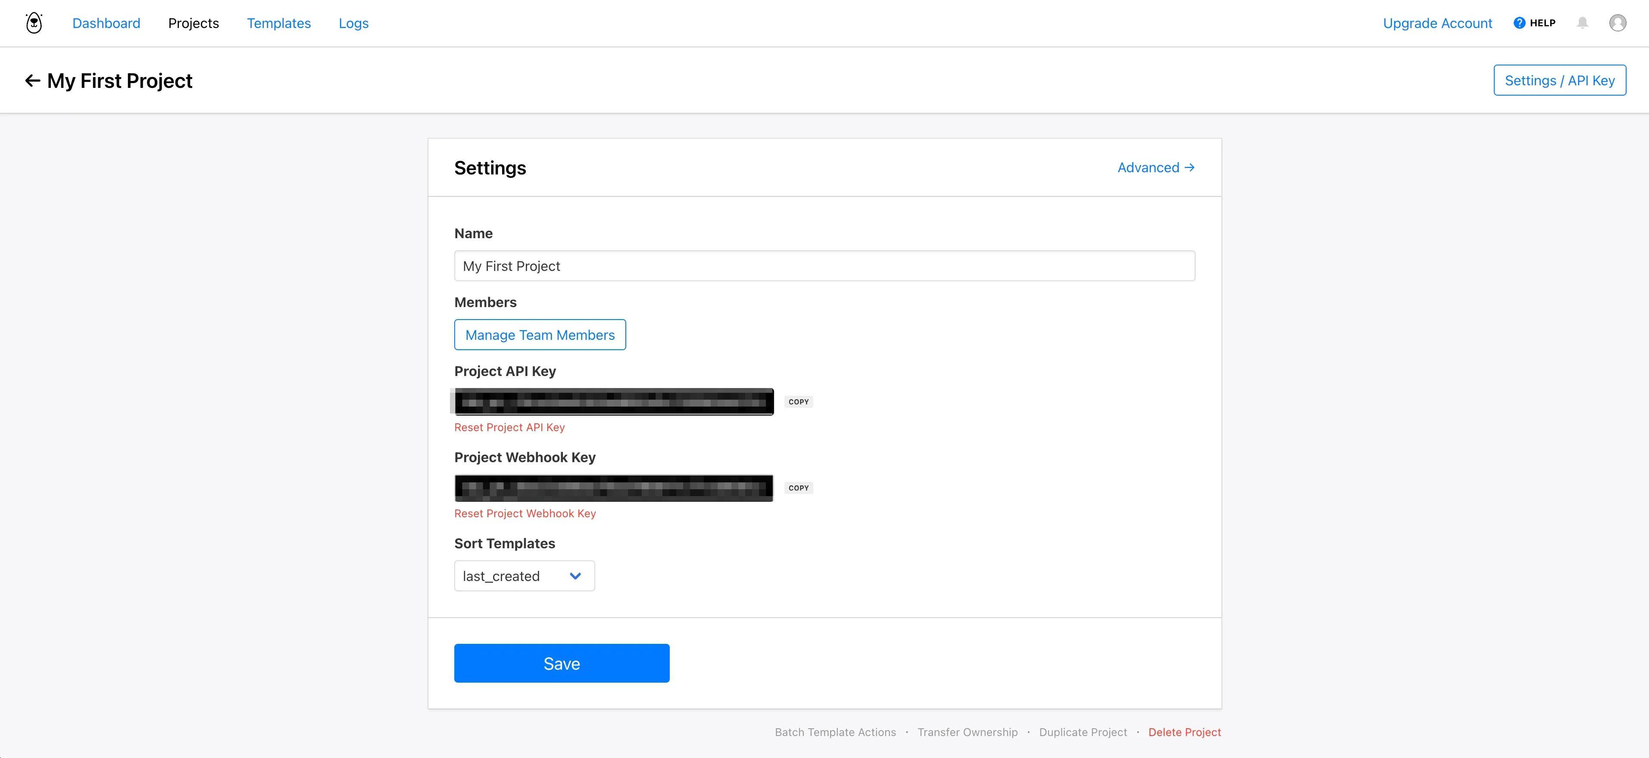Click the back arrow beside My First Project
Image resolution: width=1649 pixels, height=758 pixels.
coord(32,81)
